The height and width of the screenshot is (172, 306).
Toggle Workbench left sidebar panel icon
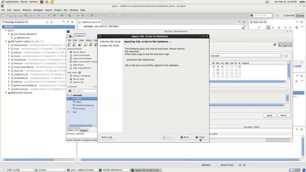point(281,45)
